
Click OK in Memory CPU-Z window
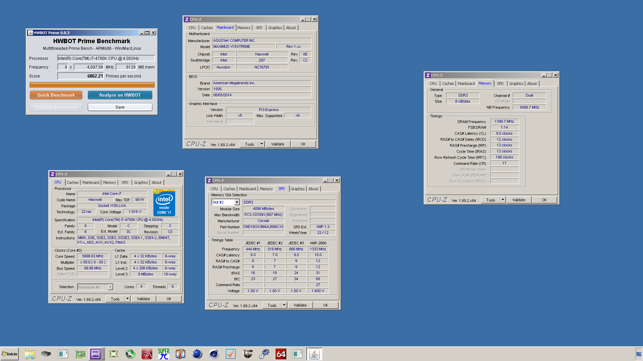(x=544, y=200)
